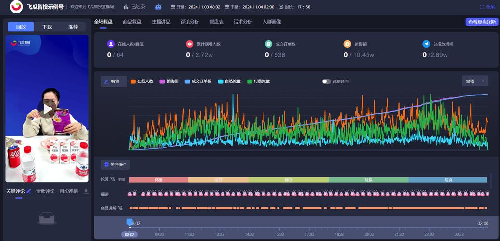The image size is (500, 241).
Task: Switch to the 人群画像 tab
Action: pos(272,22)
